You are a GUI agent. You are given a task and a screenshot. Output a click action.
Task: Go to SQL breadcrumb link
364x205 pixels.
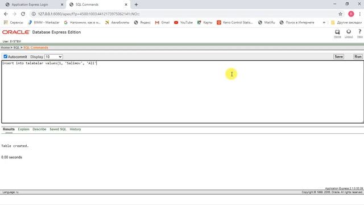click(16, 47)
